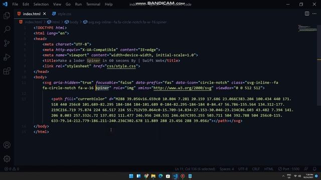This screenshot has height=180, width=321.
Task: Click the closing html tag
Action: 41,132
